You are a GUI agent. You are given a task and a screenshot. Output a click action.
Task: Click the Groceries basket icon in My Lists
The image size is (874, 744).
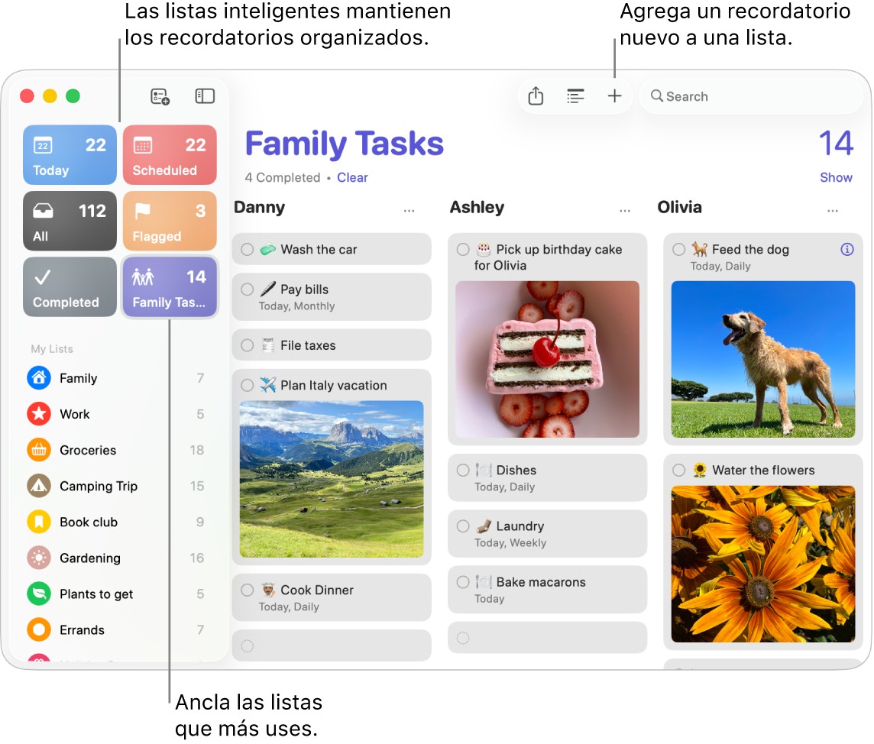click(38, 450)
